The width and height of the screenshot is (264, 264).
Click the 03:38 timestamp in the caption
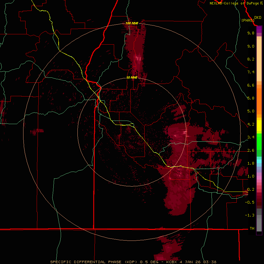click(210, 262)
